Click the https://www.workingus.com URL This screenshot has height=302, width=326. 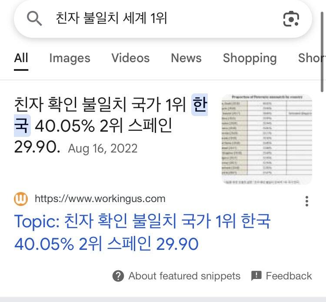click(x=100, y=199)
